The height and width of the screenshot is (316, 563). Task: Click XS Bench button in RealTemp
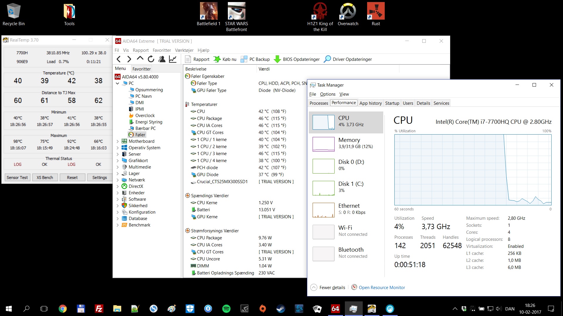45,177
